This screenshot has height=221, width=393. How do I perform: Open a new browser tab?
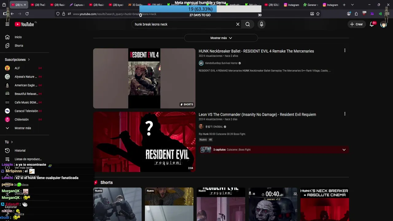pyautogui.click(x=344, y=5)
